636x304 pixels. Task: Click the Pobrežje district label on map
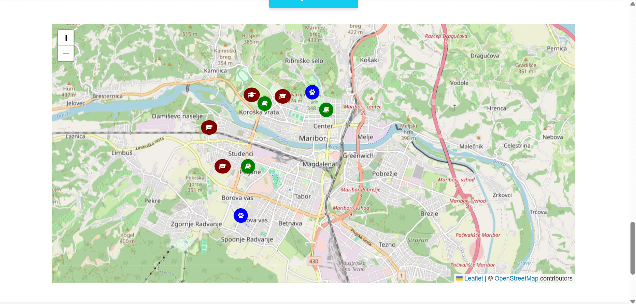coord(385,174)
